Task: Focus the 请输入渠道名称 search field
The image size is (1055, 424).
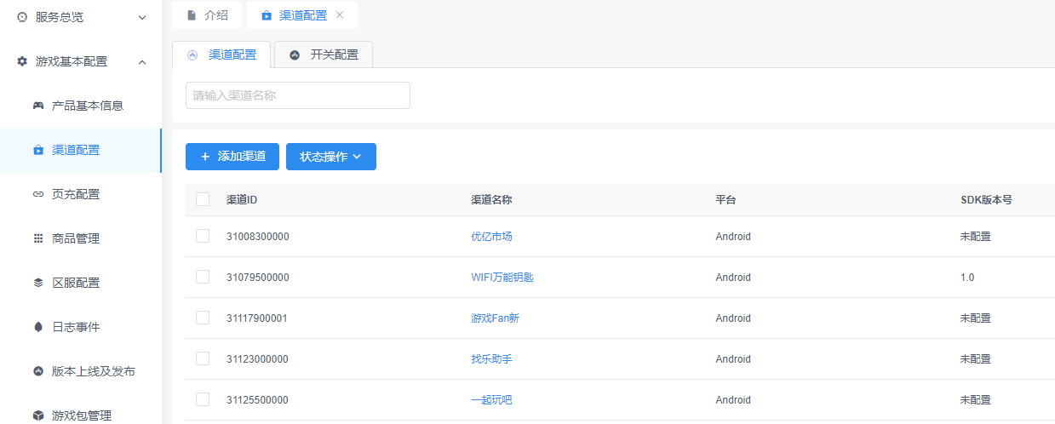Action: click(297, 95)
